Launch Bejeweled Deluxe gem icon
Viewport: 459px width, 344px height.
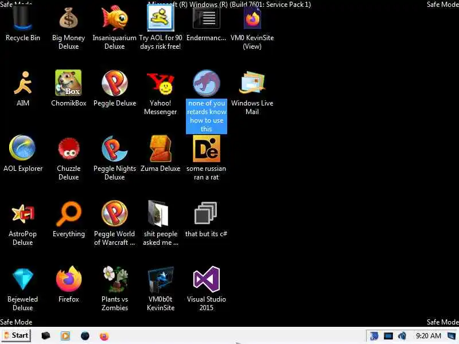pos(22,279)
